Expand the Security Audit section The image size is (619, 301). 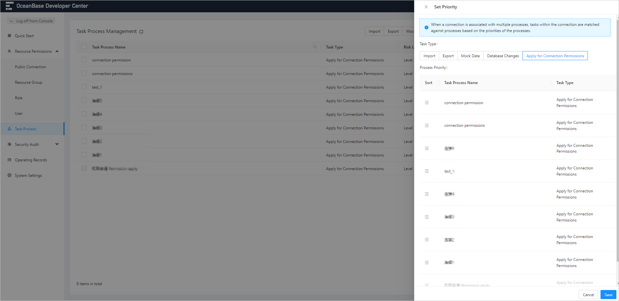[57, 144]
